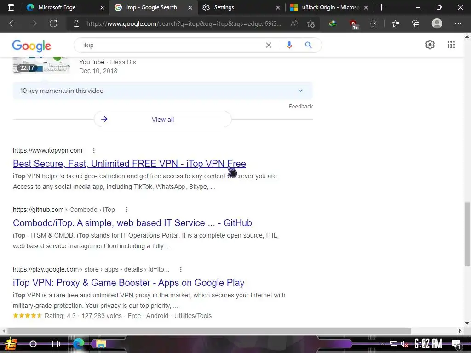471x353 pixels.
Task: Refresh the current page
Action: click(x=53, y=23)
